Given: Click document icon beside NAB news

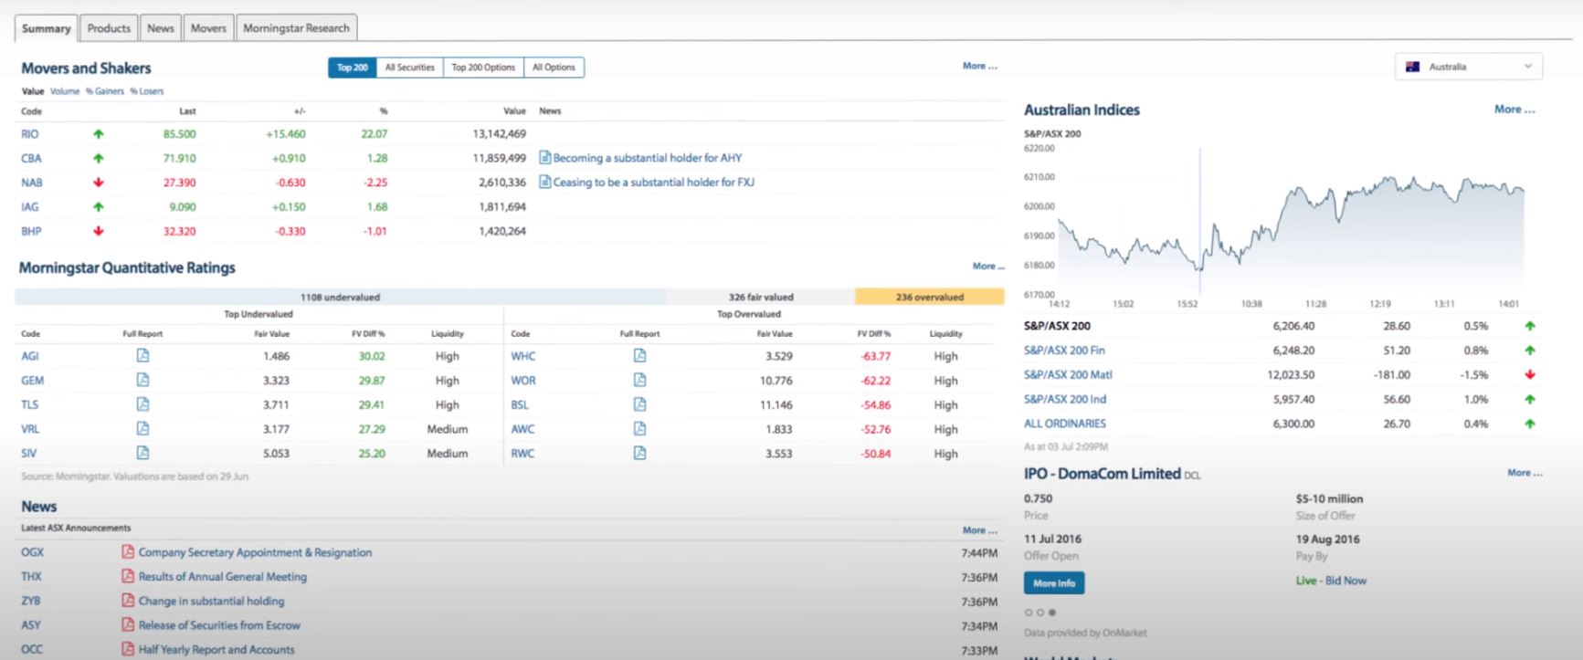Looking at the screenshot, I should 545,183.
